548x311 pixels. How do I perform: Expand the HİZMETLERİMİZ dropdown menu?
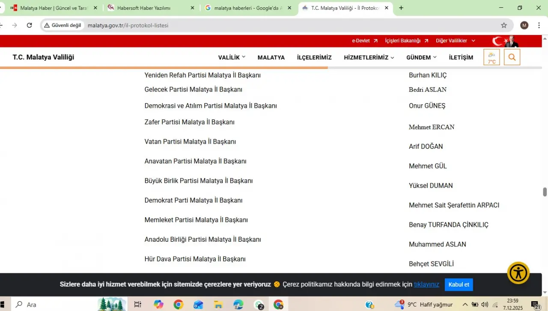coord(369,57)
